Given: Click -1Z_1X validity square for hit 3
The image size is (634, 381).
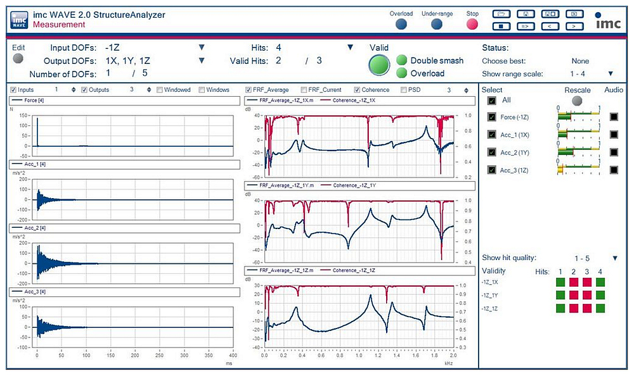Looking at the screenshot, I should coord(587,282).
